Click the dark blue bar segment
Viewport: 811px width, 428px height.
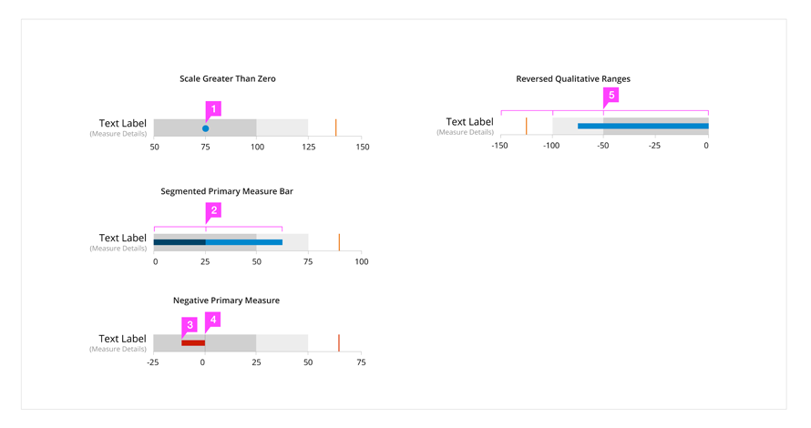pos(180,242)
